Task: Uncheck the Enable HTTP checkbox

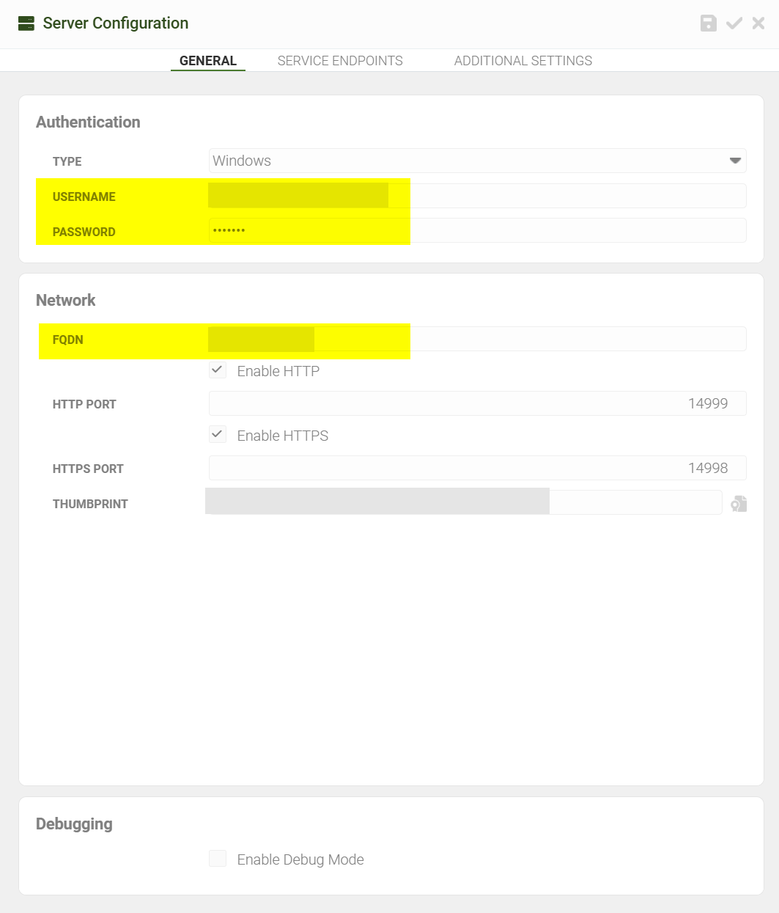Action: point(218,370)
